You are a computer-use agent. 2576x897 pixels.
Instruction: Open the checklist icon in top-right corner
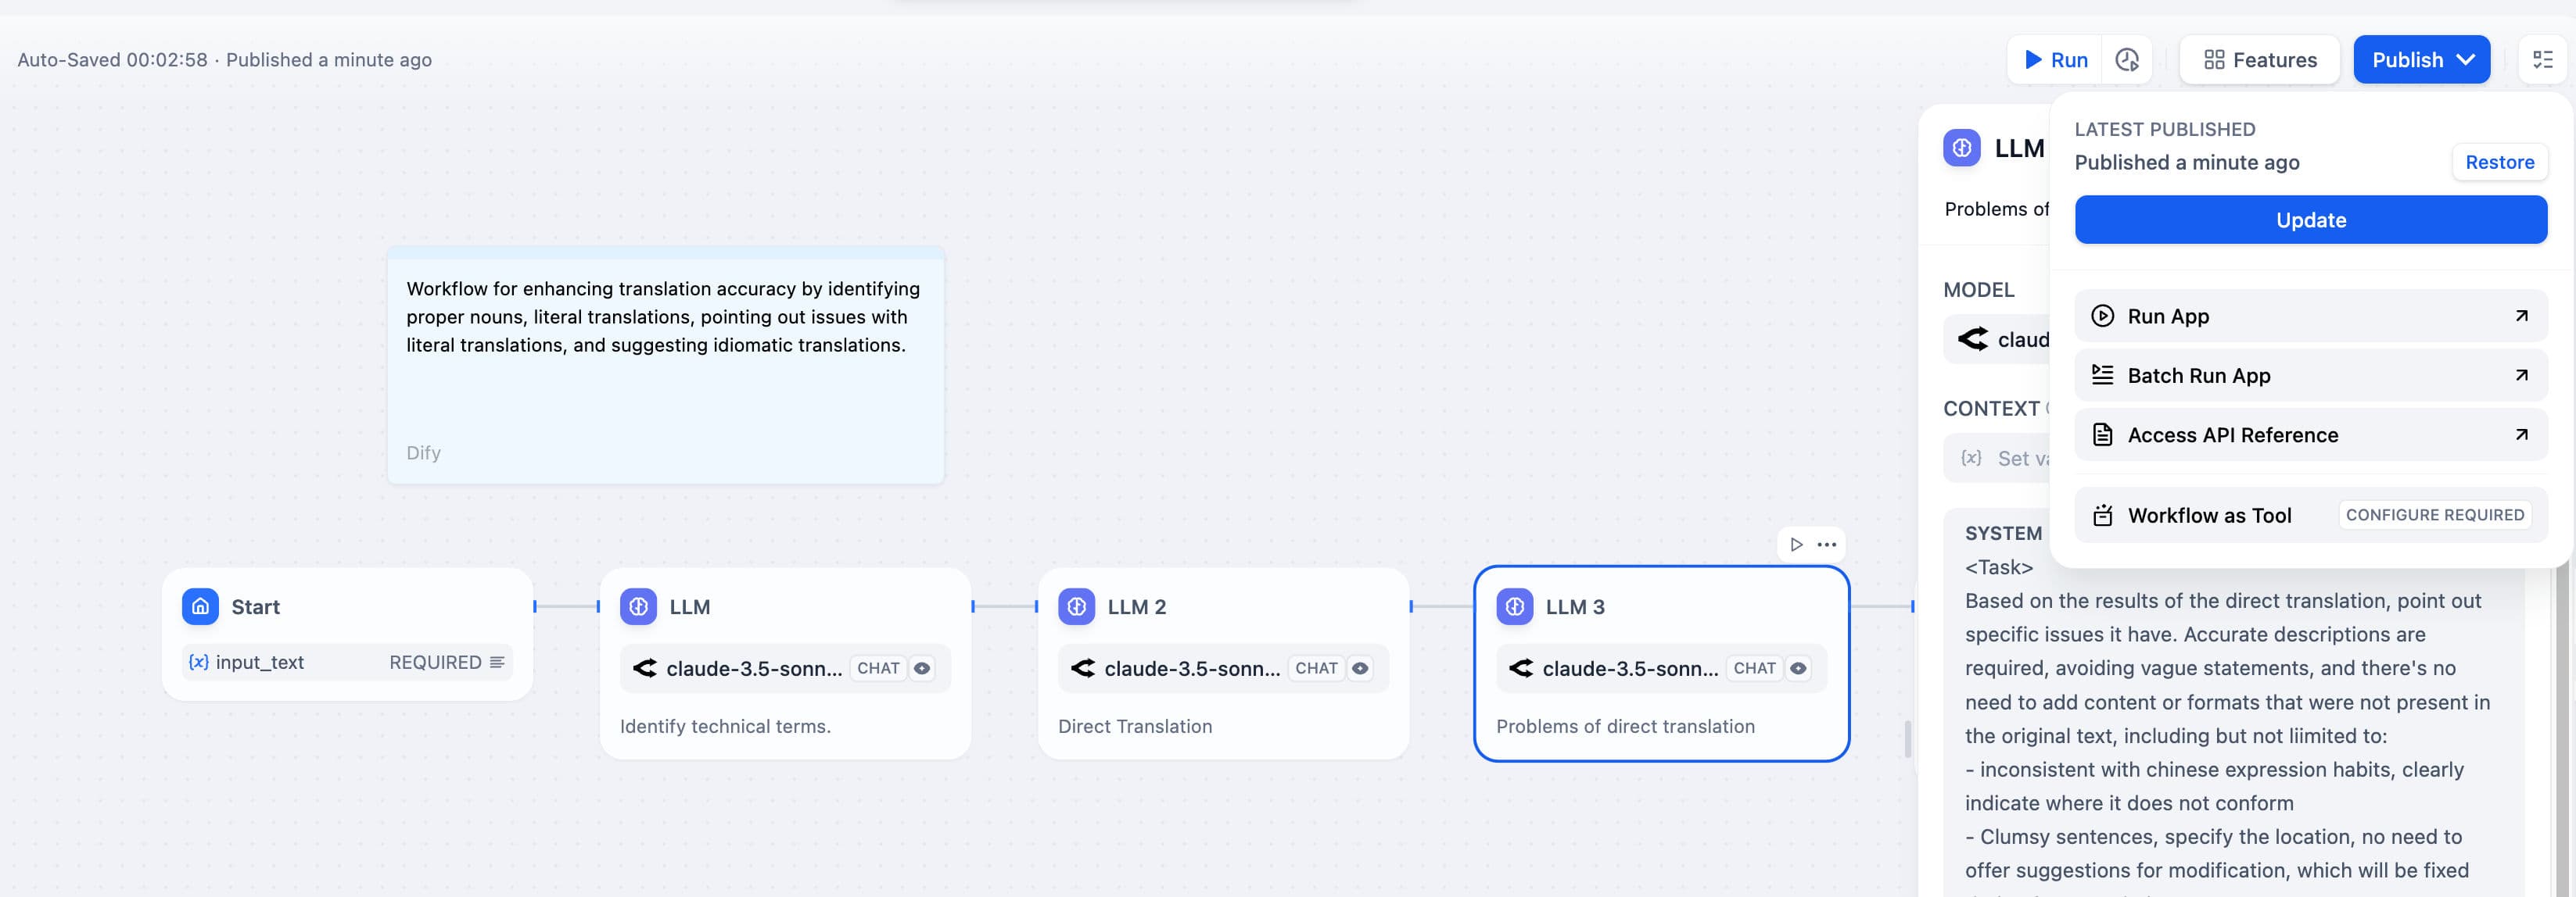pos(2542,60)
